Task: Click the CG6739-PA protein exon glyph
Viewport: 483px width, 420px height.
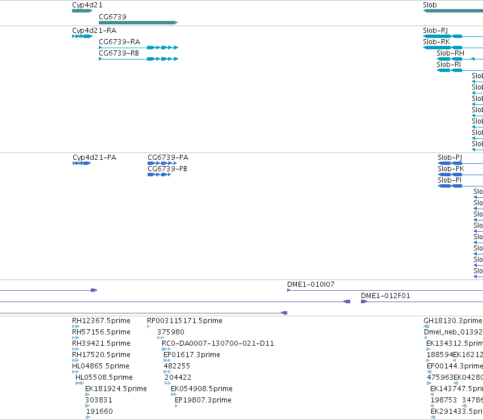Action: pyautogui.click(x=162, y=163)
